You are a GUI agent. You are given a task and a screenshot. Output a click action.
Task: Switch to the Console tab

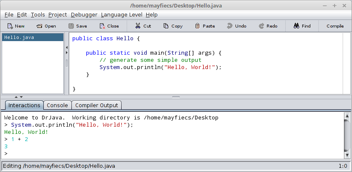click(x=57, y=105)
